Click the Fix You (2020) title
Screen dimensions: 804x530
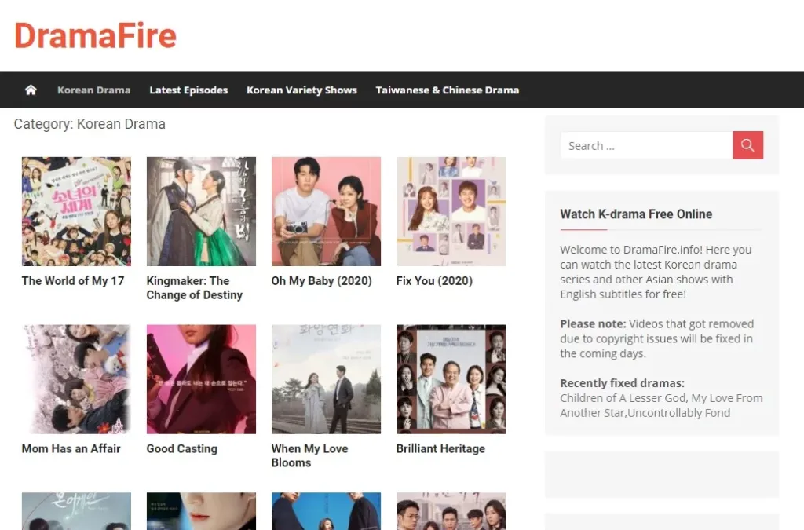click(x=434, y=281)
